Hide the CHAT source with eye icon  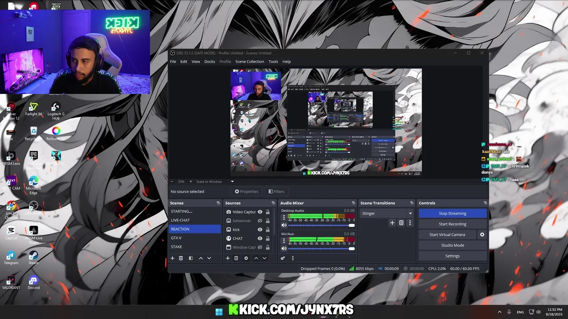pos(260,238)
